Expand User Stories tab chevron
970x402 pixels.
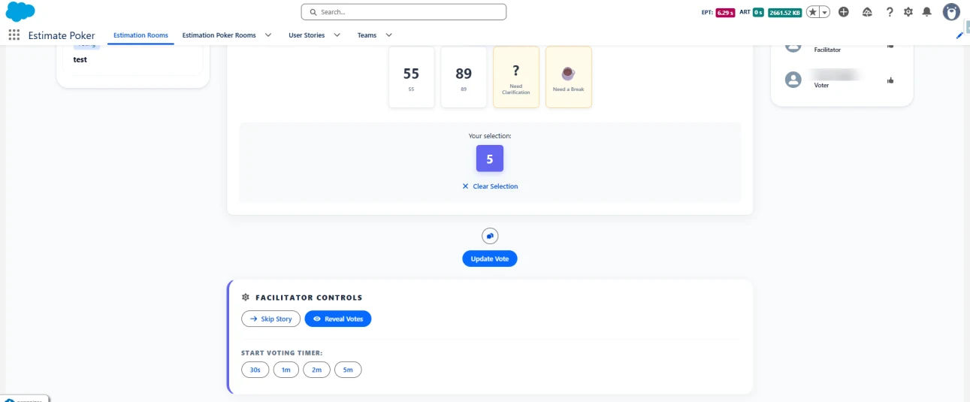337,35
